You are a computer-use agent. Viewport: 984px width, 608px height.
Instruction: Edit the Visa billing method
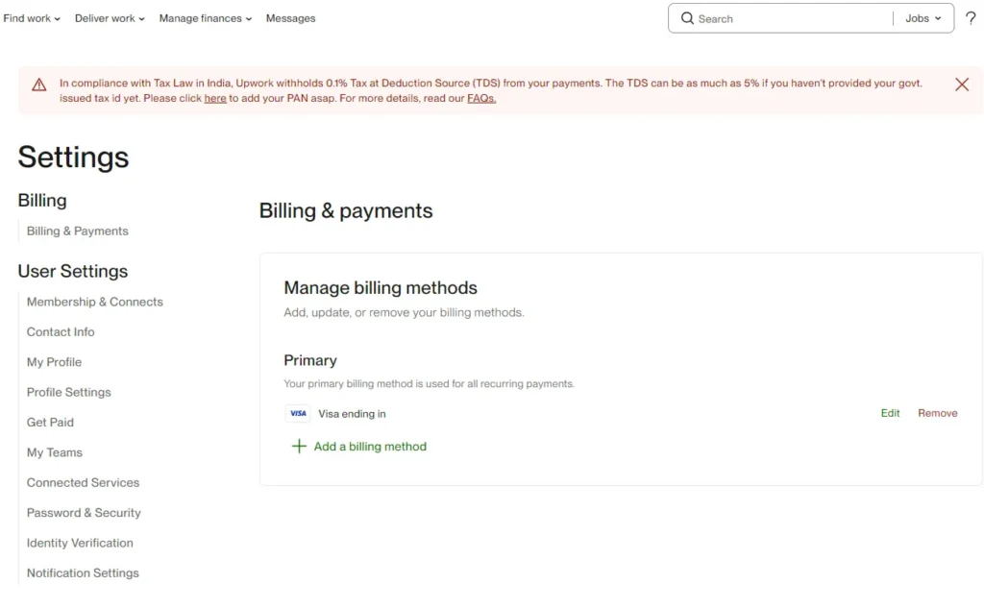[x=890, y=413]
